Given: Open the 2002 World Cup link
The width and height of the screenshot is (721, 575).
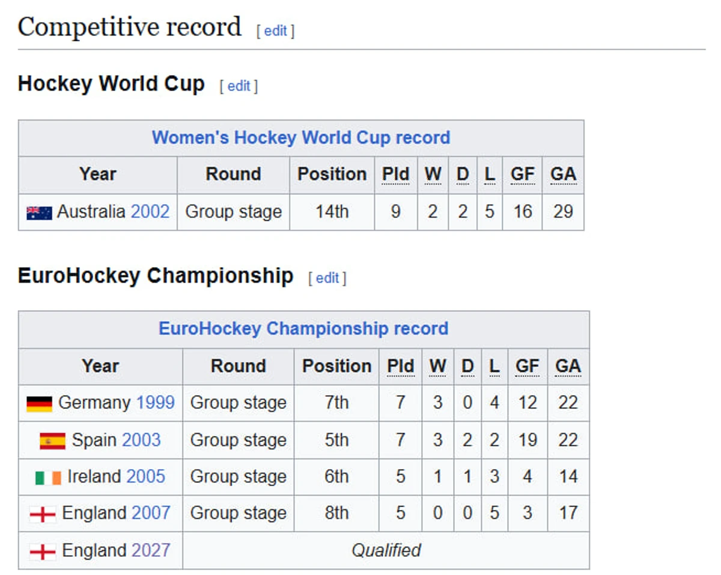Looking at the screenshot, I should pyautogui.click(x=150, y=212).
